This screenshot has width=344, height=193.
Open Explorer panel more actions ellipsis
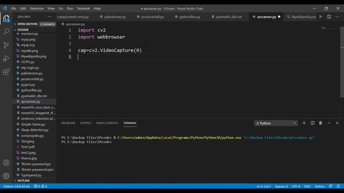pos(49,17)
